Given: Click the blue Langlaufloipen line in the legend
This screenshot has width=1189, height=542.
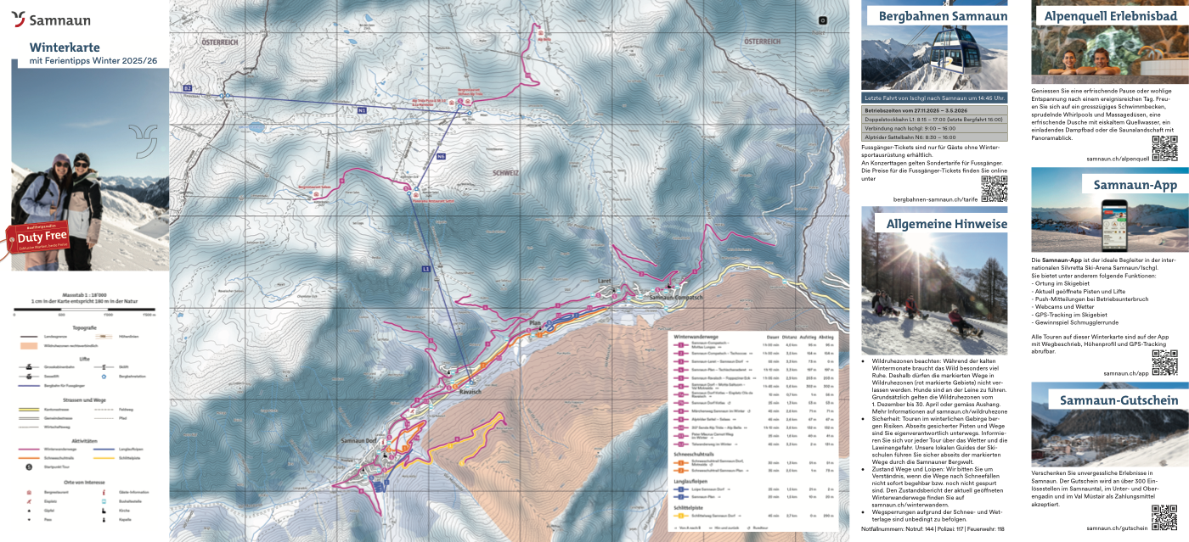Looking at the screenshot, I should (x=104, y=449).
